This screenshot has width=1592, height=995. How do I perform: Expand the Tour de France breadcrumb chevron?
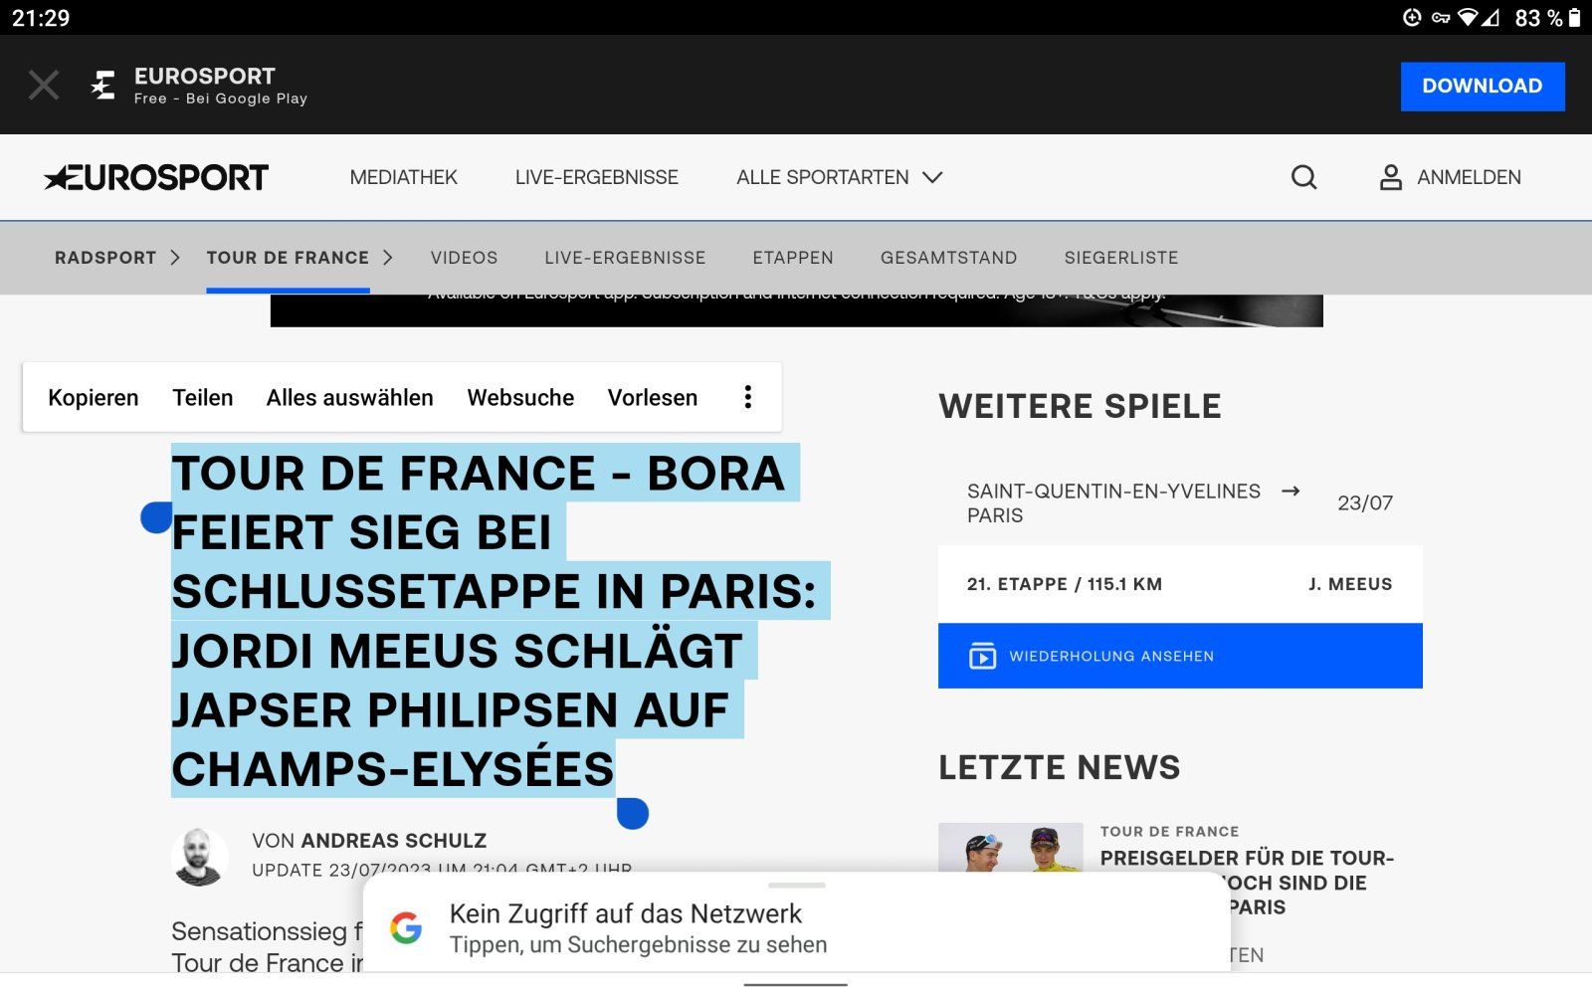(x=388, y=258)
